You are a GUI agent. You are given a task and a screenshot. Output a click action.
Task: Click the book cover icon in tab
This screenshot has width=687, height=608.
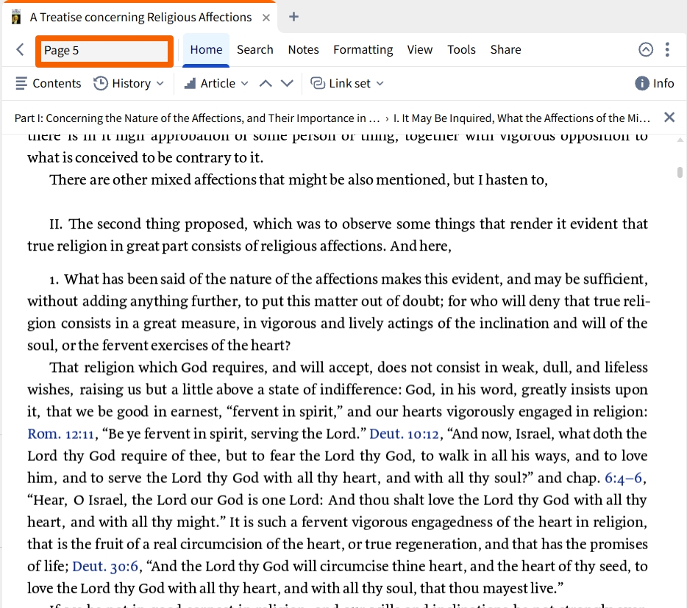click(x=16, y=17)
